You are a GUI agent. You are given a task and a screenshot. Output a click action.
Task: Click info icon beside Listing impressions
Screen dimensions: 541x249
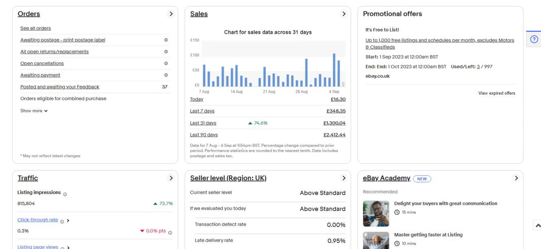point(65,194)
